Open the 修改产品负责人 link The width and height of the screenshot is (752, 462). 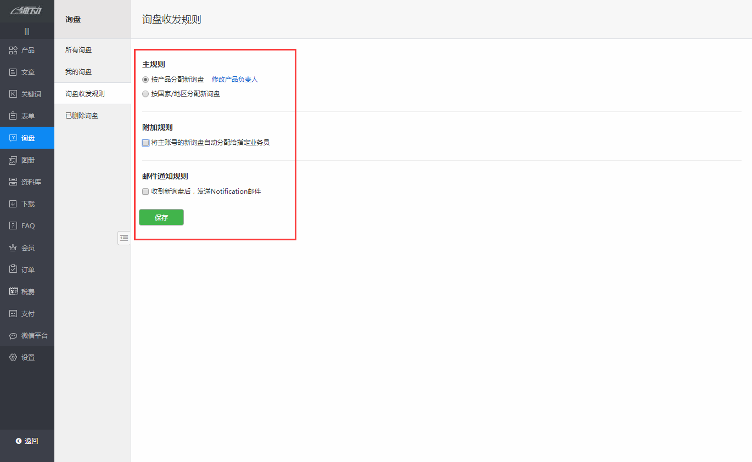[x=235, y=79]
